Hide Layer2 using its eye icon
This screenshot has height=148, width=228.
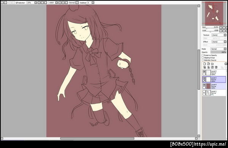click(x=204, y=72)
